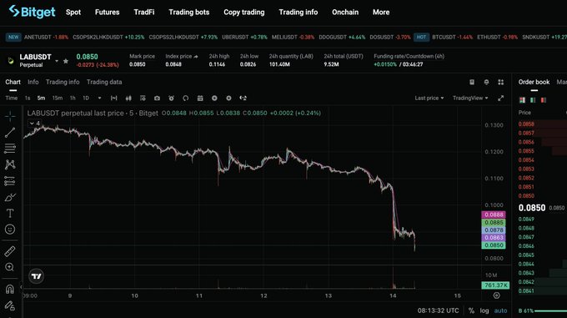Open the Last price dropdown
Viewport: 567px width, 318px height.
429,98
